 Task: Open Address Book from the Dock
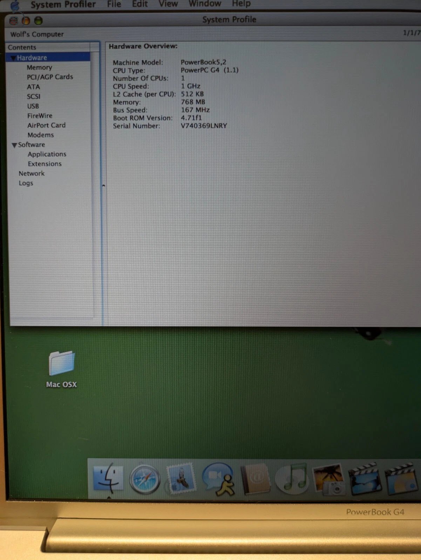pos(256,479)
